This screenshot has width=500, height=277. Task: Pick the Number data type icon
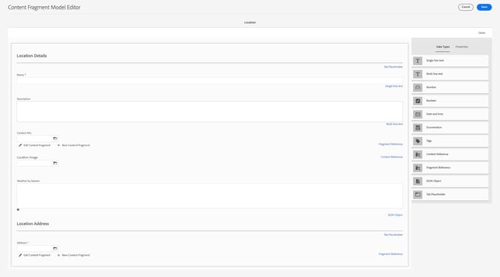[x=417, y=87]
